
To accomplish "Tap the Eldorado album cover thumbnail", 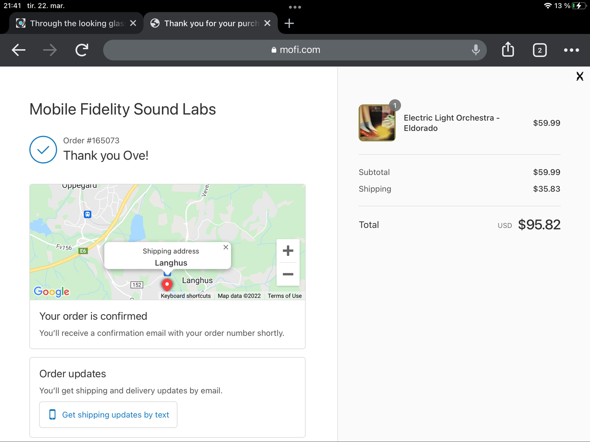I will (x=377, y=123).
